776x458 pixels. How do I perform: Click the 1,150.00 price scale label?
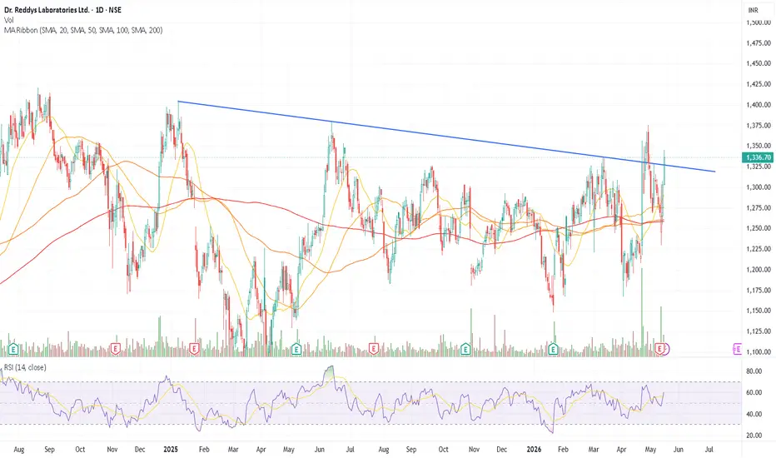click(759, 311)
